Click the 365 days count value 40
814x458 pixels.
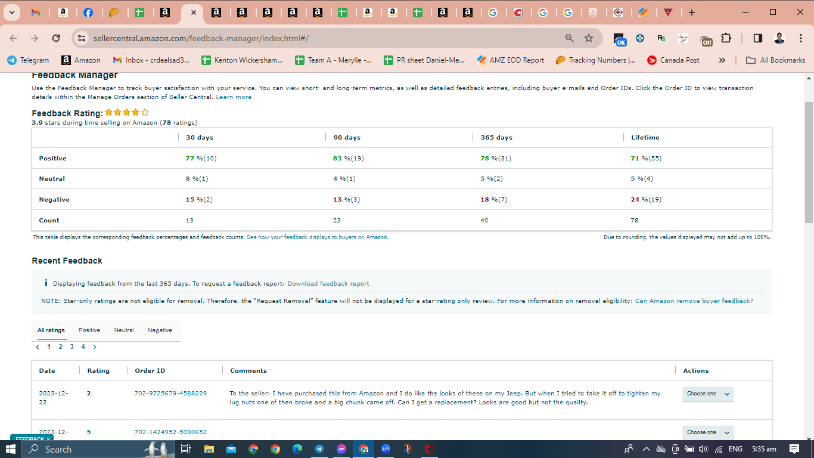coord(484,221)
